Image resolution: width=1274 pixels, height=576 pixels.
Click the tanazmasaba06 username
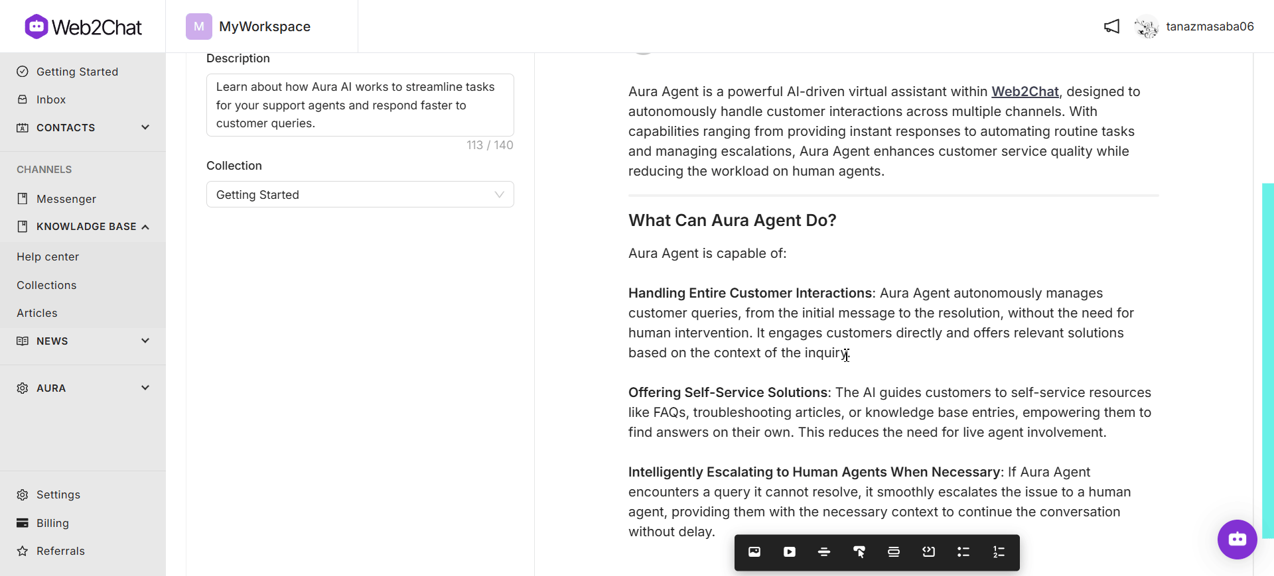(1210, 27)
